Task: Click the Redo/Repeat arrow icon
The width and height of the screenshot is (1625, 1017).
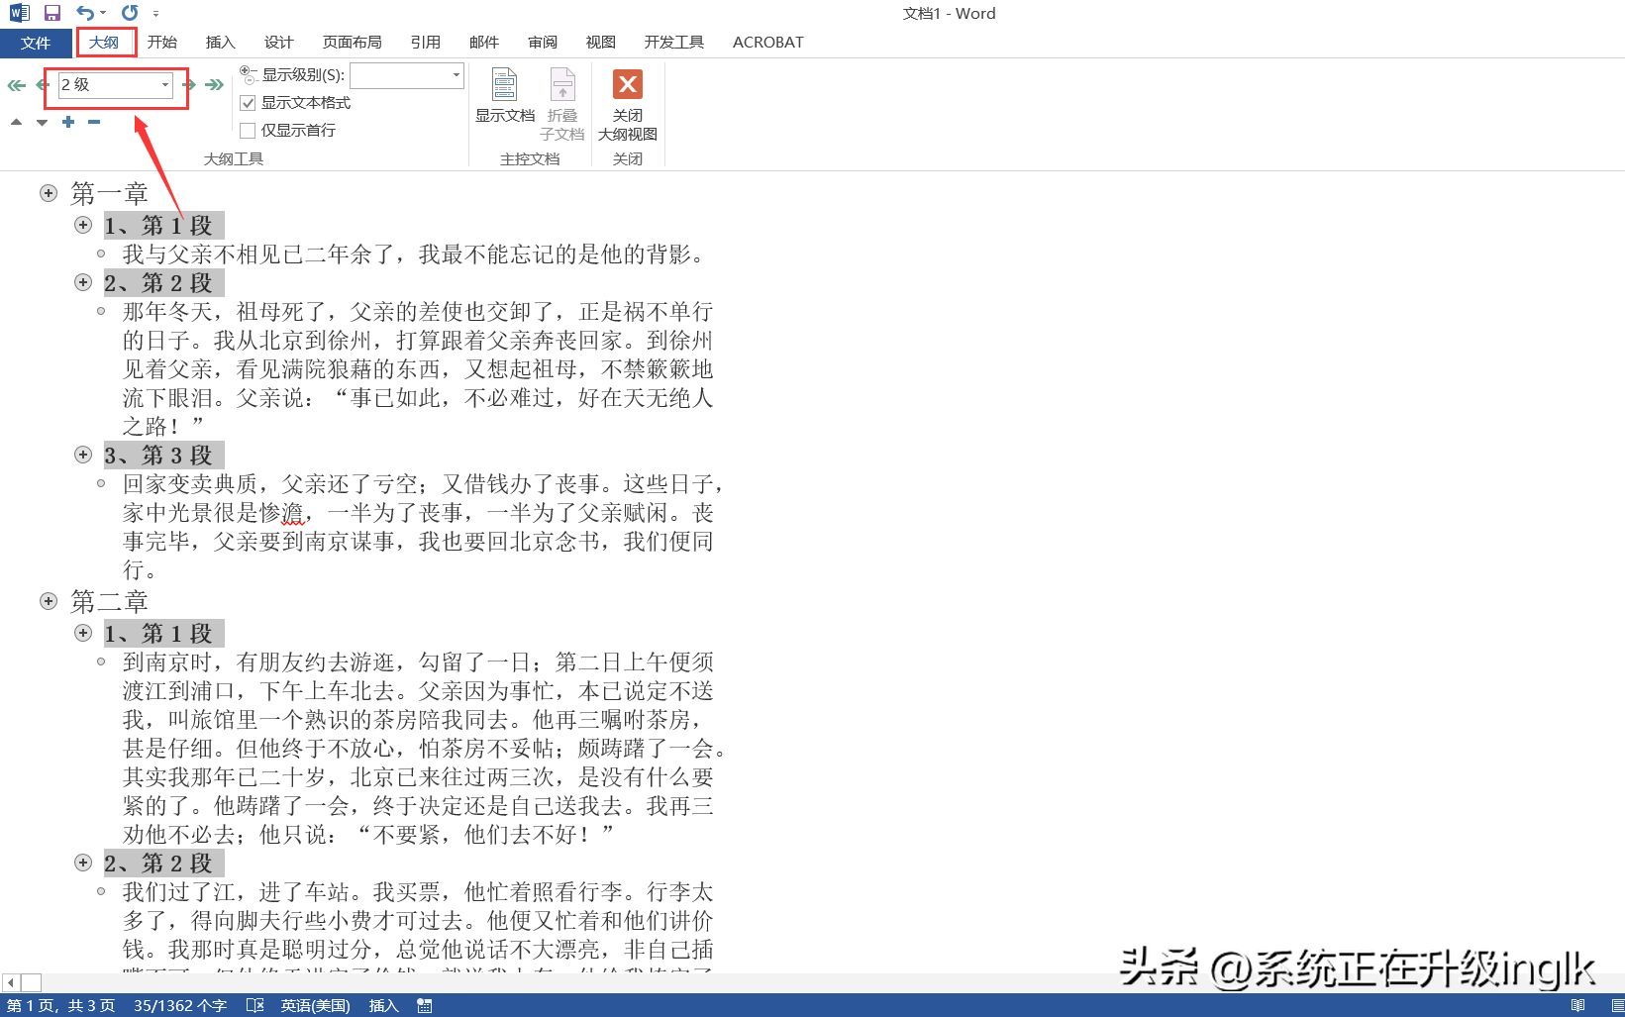Action: click(x=130, y=13)
